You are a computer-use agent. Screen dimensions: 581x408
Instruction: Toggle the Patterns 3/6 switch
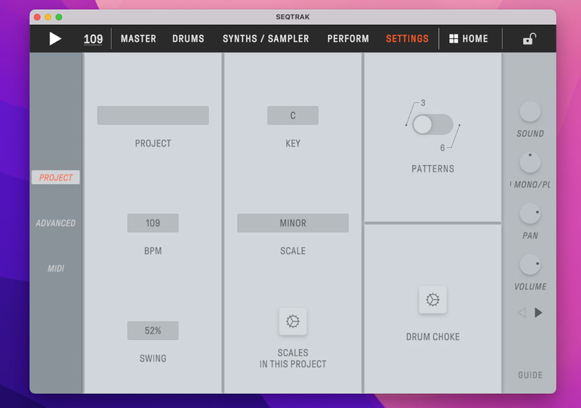click(433, 125)
